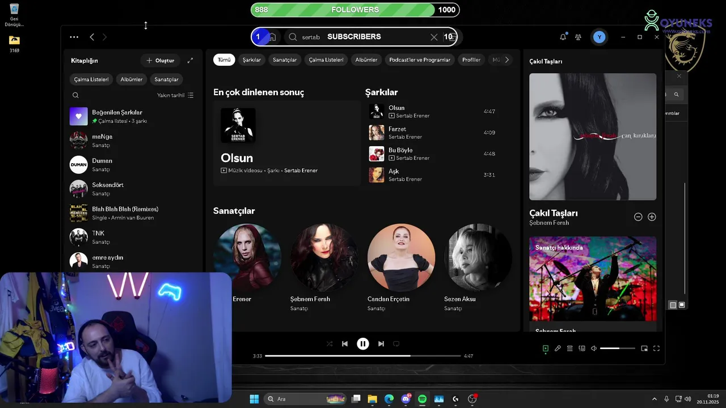Open Seksendört artist in library
726x408 pixels.
tap(133, 189)
